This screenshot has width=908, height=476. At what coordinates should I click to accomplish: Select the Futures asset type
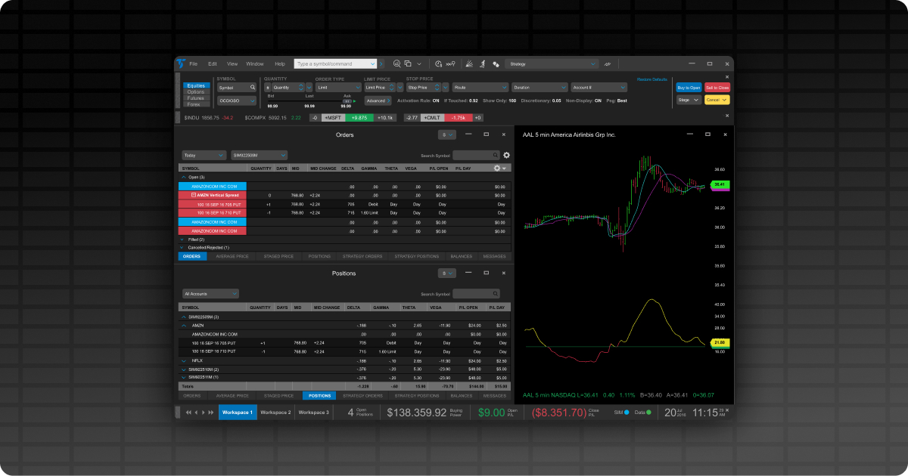coord(196,98)
